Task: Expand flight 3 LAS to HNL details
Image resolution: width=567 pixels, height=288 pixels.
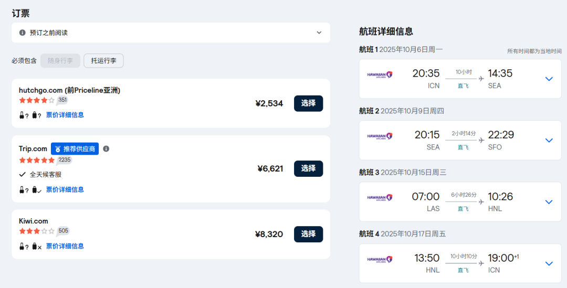Action: [549, 201]
